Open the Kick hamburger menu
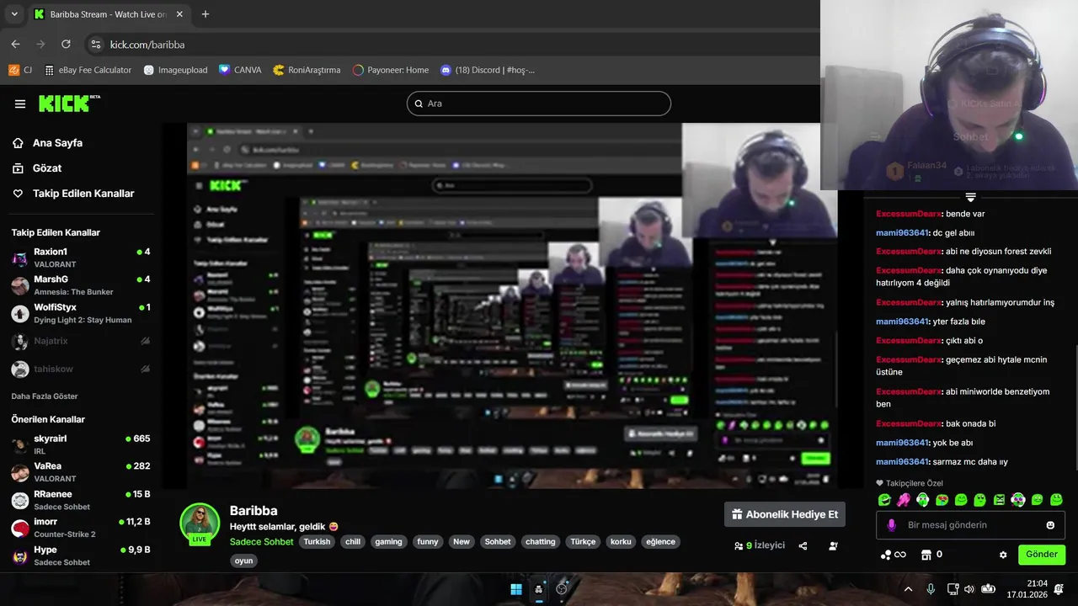This screenshot has height=606, width=1078. (x=20, y=104)
